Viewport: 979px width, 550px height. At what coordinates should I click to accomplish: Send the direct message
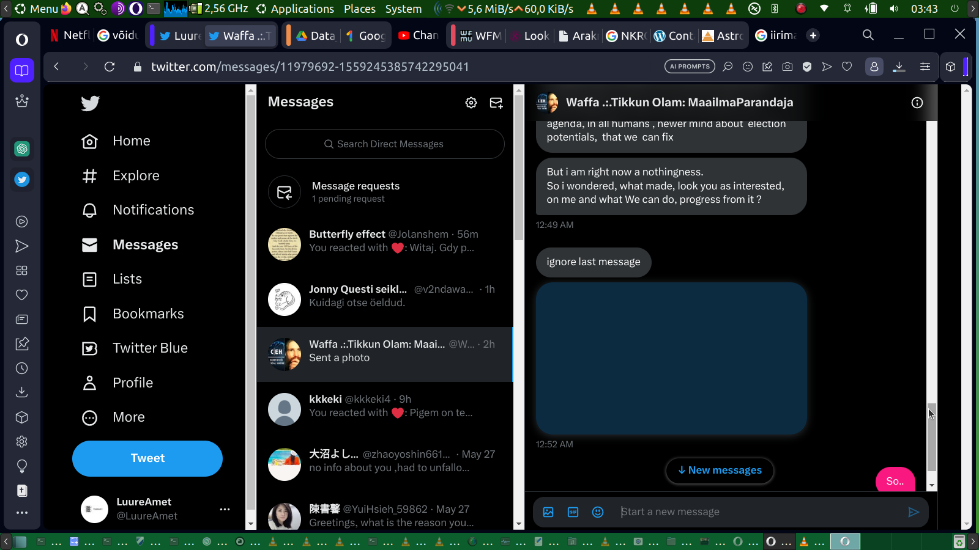click(914, 512)
